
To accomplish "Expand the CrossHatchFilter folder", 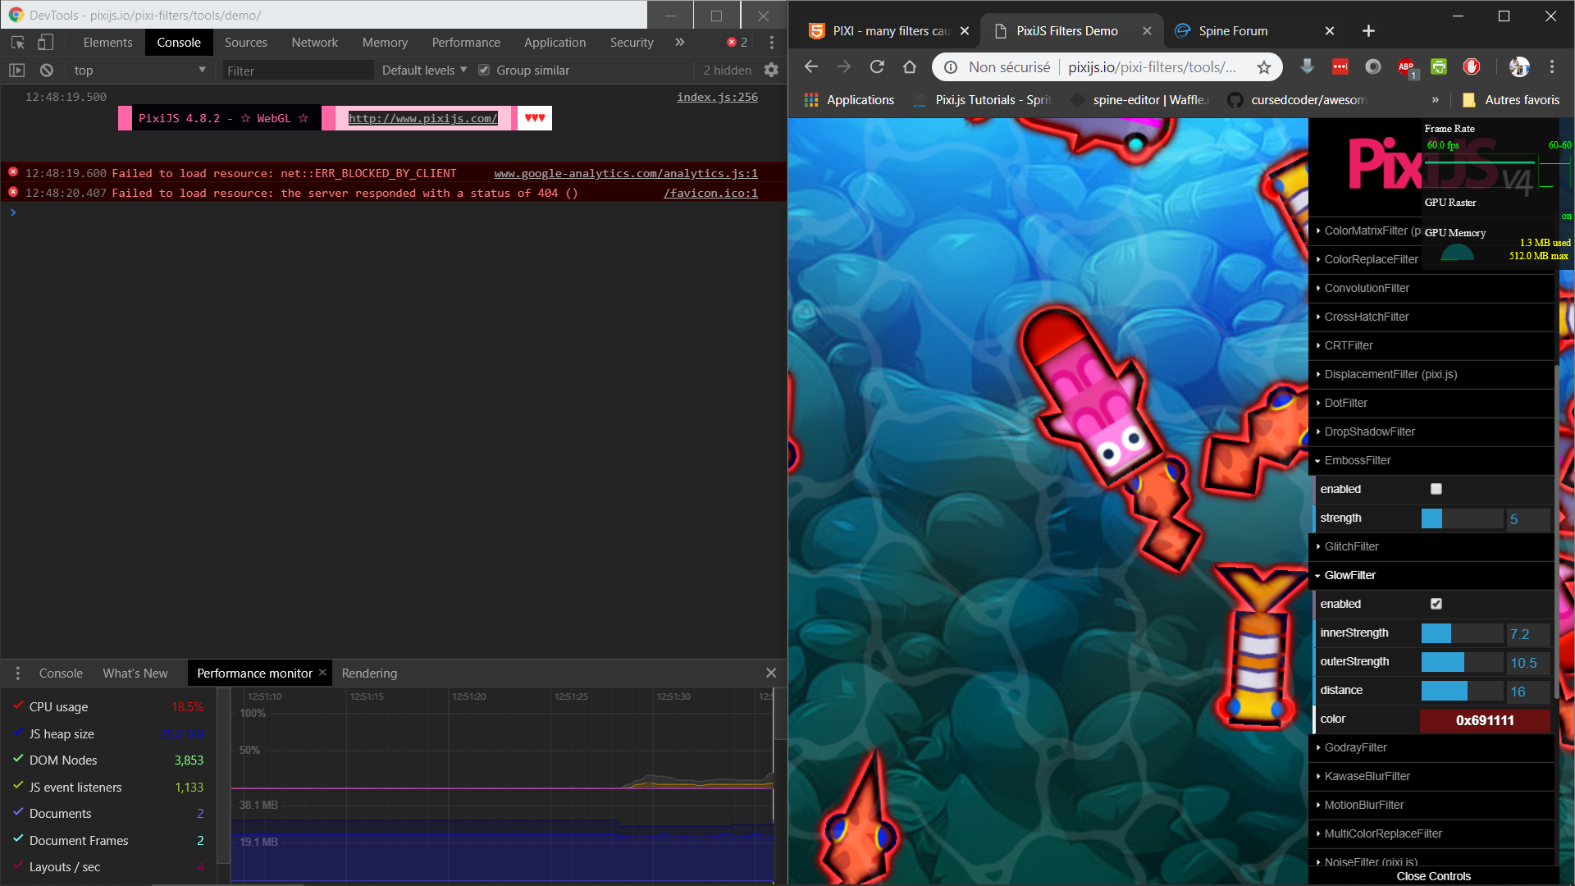I will pos(1431,317).
